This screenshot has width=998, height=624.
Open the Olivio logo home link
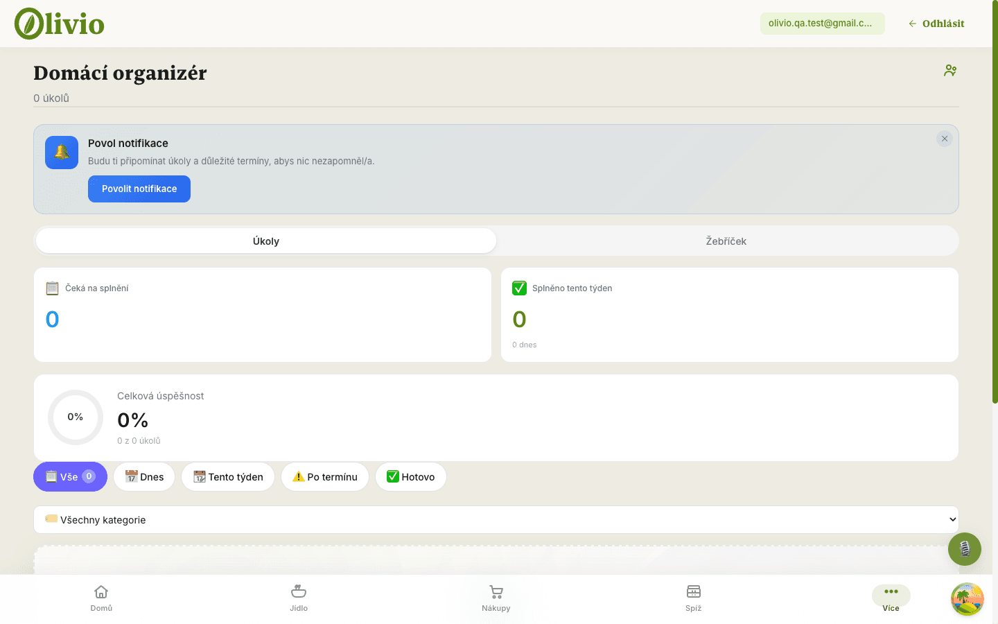(x=60, y=24)
